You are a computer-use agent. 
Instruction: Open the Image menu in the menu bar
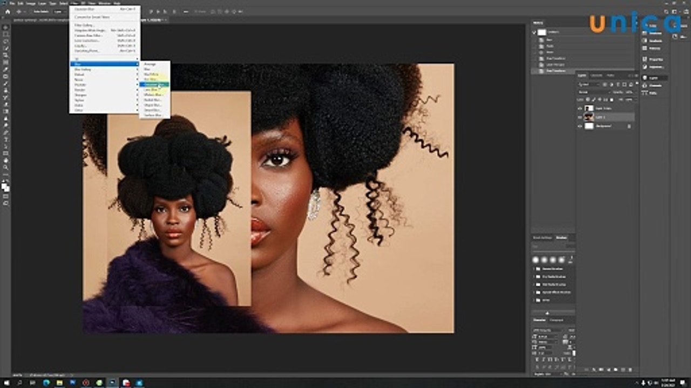(x=31, y=3)
